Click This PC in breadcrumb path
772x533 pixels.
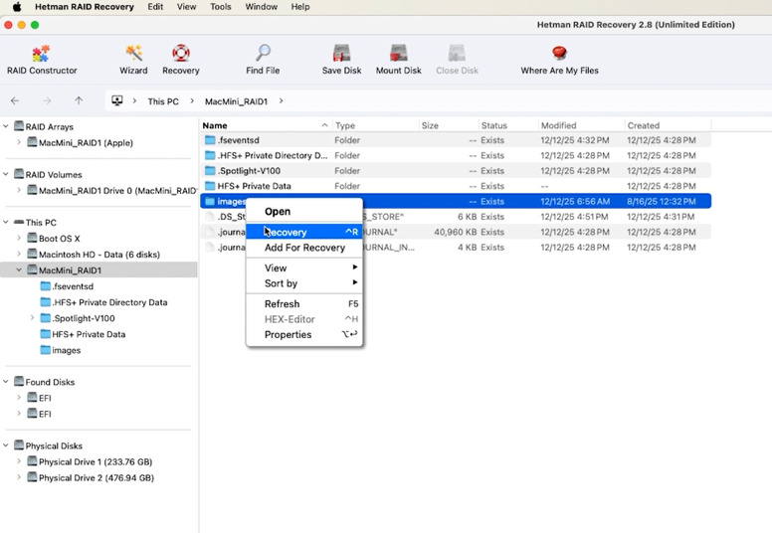tap(163, 101)
